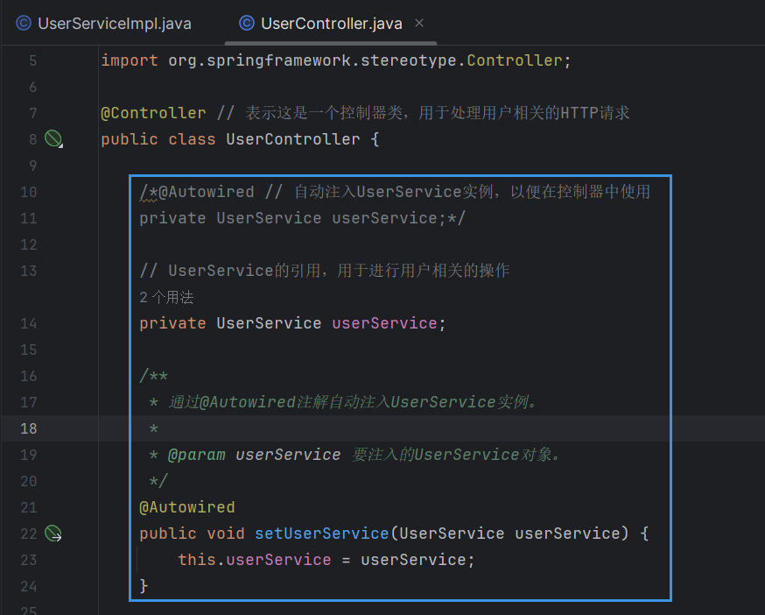Click the userService field name in the private declaration
Image resolution: width=765 pixels, height=615 pixels.
point(384,323)
